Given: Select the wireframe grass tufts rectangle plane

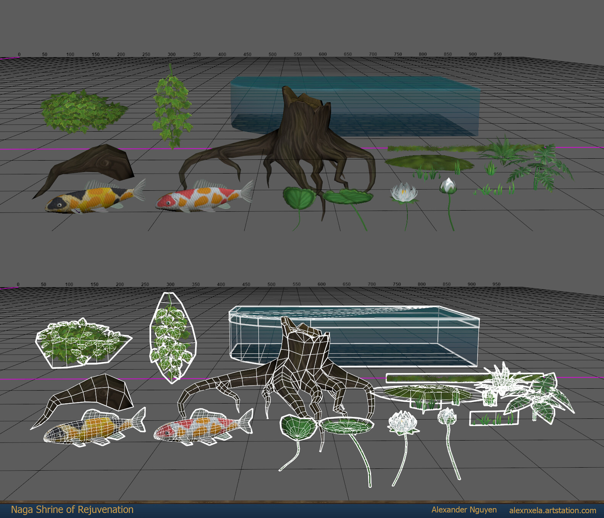Looking at the screenshot, I should pos(494,418).
